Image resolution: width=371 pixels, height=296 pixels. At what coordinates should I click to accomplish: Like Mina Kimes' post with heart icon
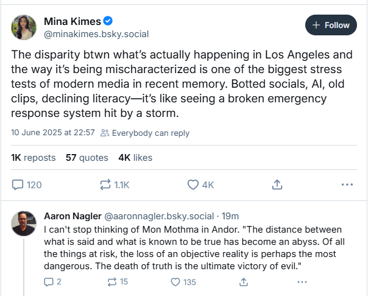click(193, 185)
